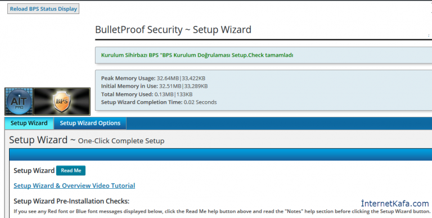
Task: Click the blue header bar below the heading
Action: pyautogui.click(x=220, y=155)
